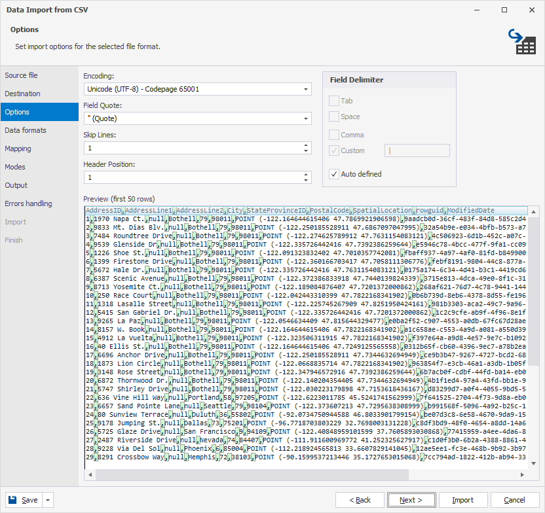Go to the Destination page
Image resolution: width=545 pixels, height=513 pixels.
pyautogui.click(x=39, y=94)
